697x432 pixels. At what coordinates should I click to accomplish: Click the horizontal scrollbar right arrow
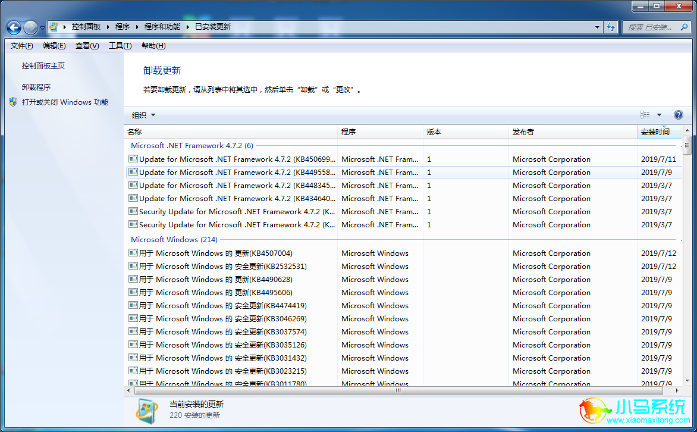677,390
